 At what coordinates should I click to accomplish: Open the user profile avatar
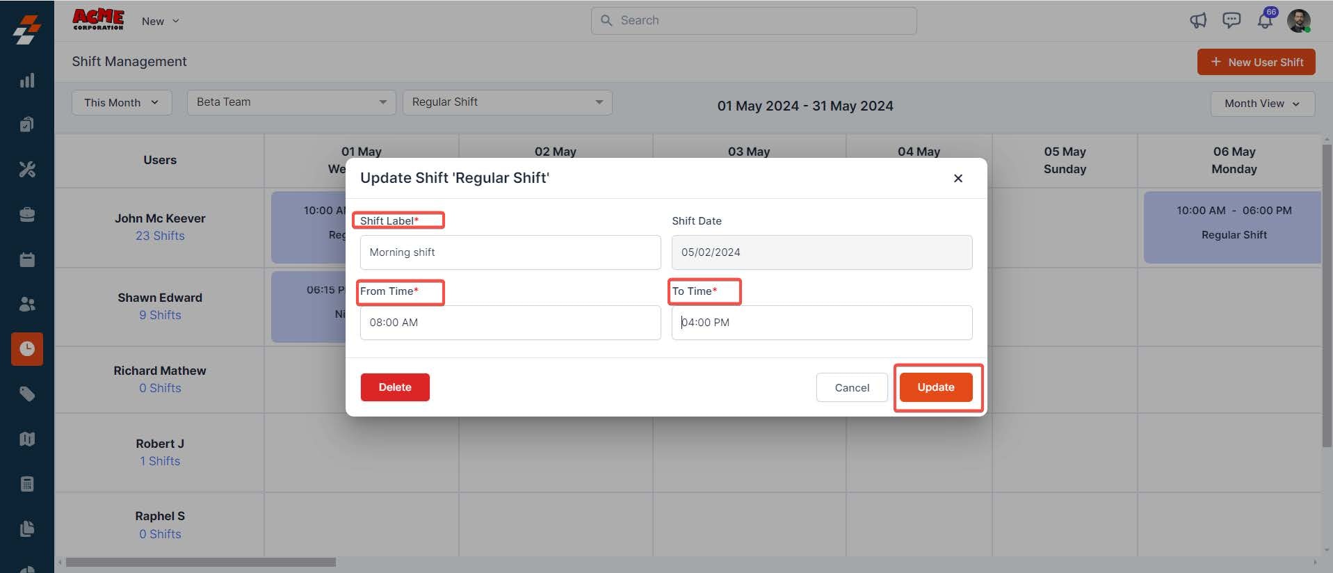[1298, 21]
